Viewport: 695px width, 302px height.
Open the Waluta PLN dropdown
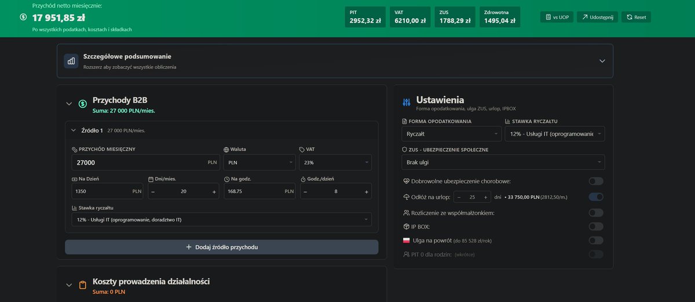point(259,162)
